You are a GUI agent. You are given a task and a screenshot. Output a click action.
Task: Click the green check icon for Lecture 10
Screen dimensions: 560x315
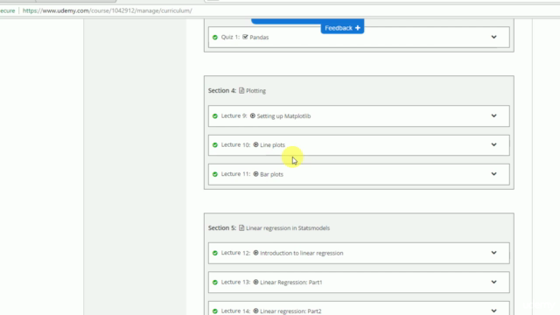click(x=215, y=145)
